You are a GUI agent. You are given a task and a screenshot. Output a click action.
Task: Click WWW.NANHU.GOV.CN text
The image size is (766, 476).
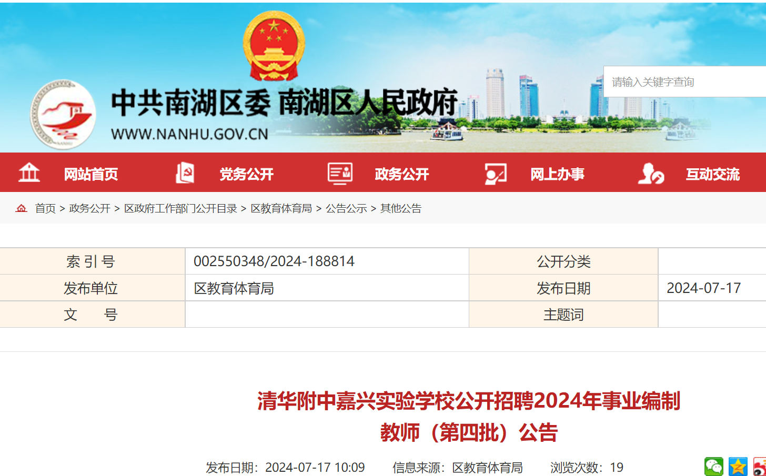coord(189,134)
